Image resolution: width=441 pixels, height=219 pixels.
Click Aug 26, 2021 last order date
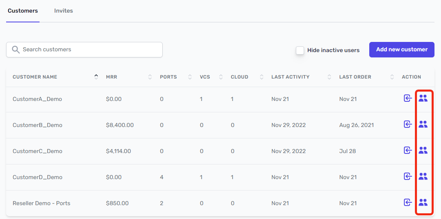(x=356, y=125)
